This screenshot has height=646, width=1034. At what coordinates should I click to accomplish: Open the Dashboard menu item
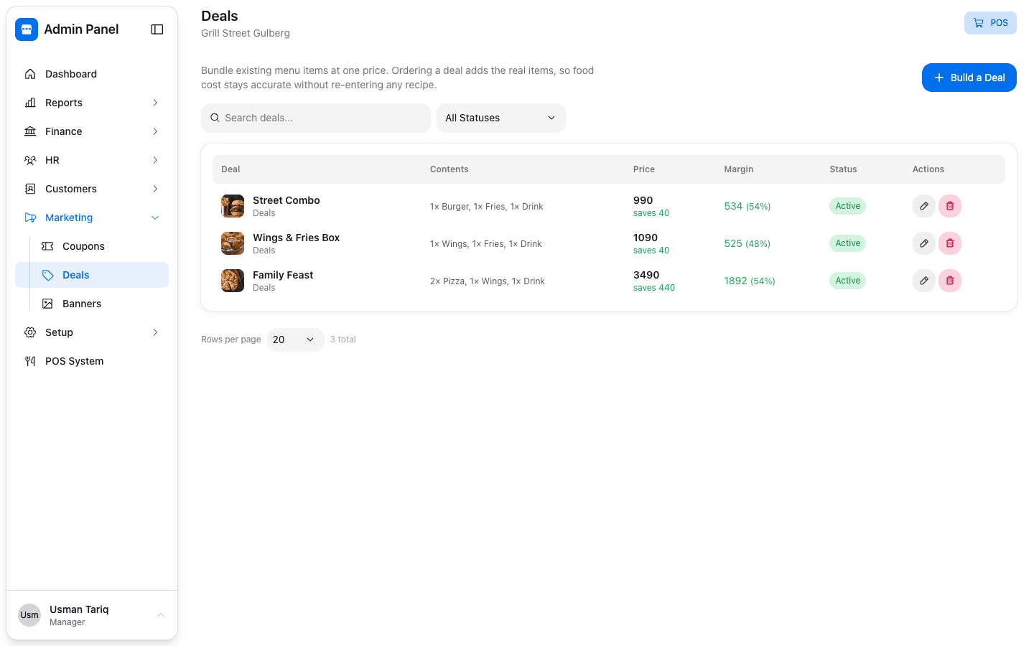[92, 74]
